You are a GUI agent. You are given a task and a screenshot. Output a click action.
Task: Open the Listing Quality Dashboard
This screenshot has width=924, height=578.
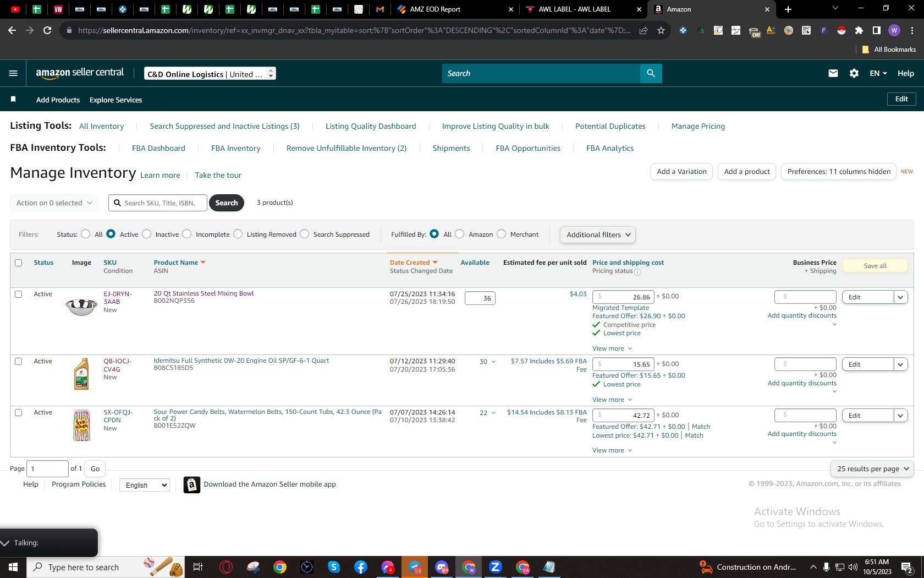pos(371,126)
